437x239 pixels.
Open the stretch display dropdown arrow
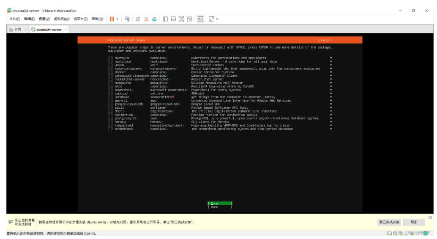[x=217, y=19]
